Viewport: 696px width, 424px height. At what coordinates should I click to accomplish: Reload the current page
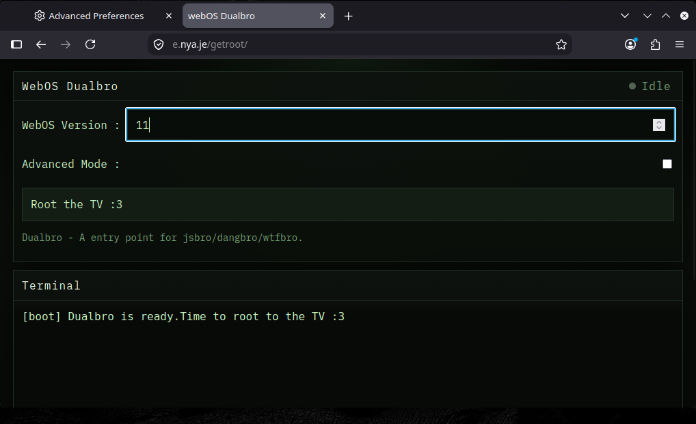tap(90, 44)
